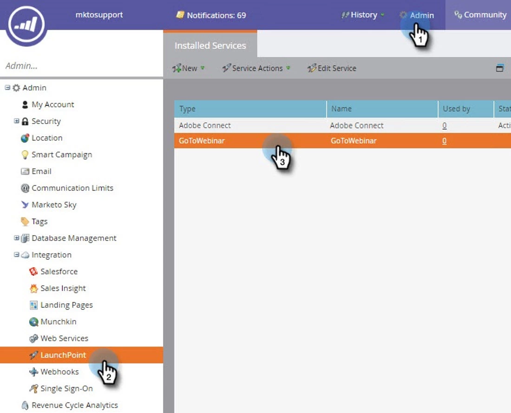Click the window restore icon in toolbar
511x413 pixels.
[x=499, y=68]
